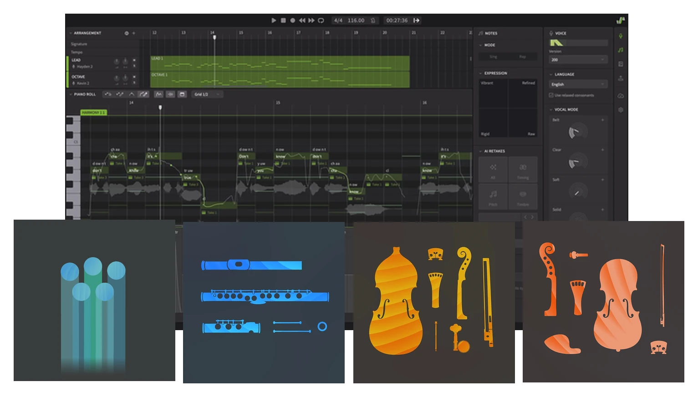The width and height of the screenshot is (698, 397).
Task: Click the OCTAVE track pan knob
Action: tap(125, 78)
